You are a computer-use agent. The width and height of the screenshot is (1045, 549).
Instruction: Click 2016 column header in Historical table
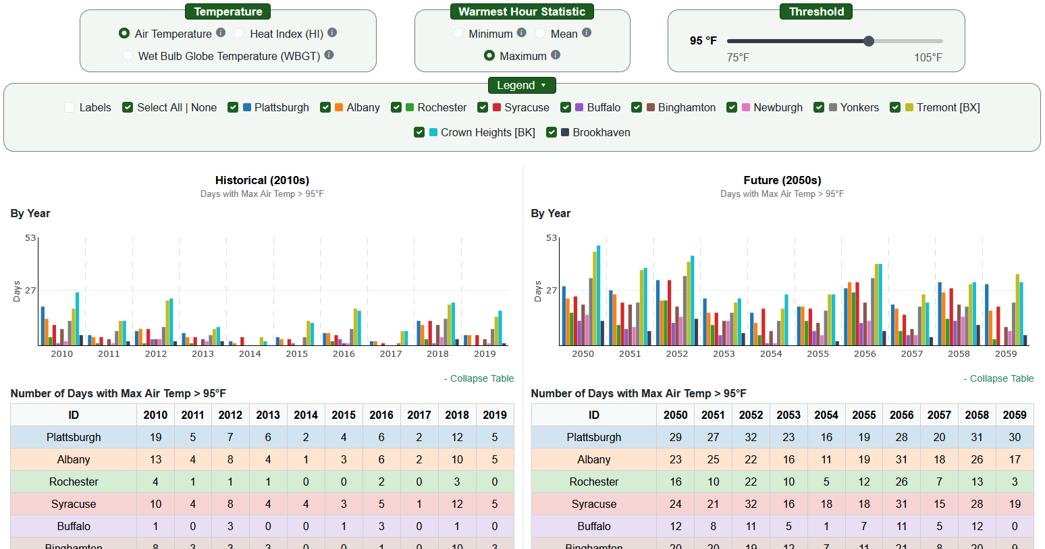381,415
